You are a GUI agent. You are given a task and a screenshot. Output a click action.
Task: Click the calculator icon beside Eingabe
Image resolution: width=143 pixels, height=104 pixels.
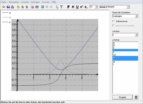coord(136,97)
